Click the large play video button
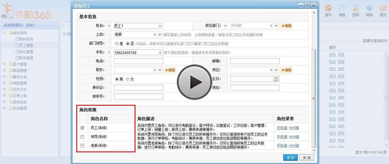This screenshot has height=164, width=389. point(194,82)
